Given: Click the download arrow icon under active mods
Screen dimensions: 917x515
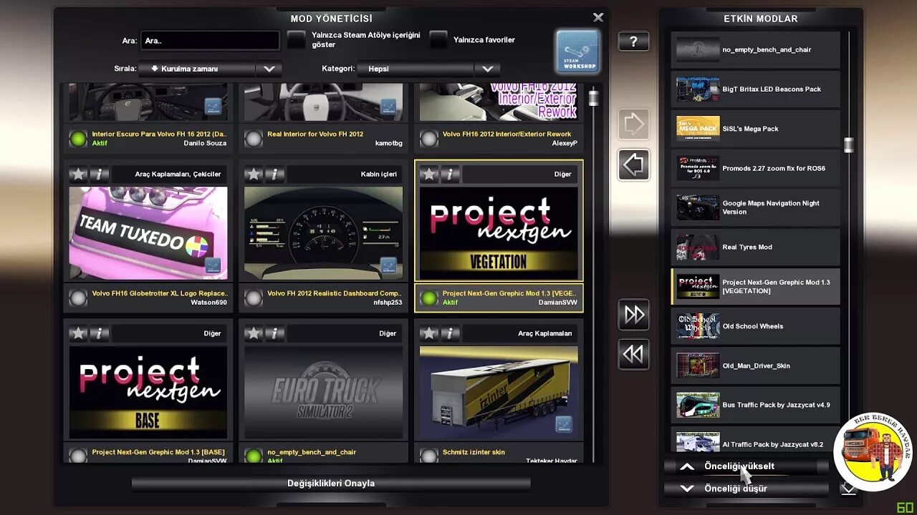Looking at the screenshot, I should pyautogui.click(x=848, y=489).
